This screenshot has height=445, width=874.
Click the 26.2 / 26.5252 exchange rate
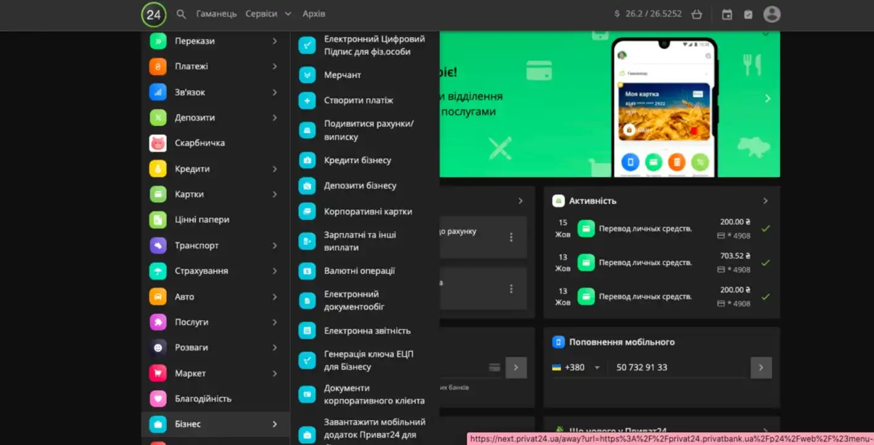(x=653, y=14)
